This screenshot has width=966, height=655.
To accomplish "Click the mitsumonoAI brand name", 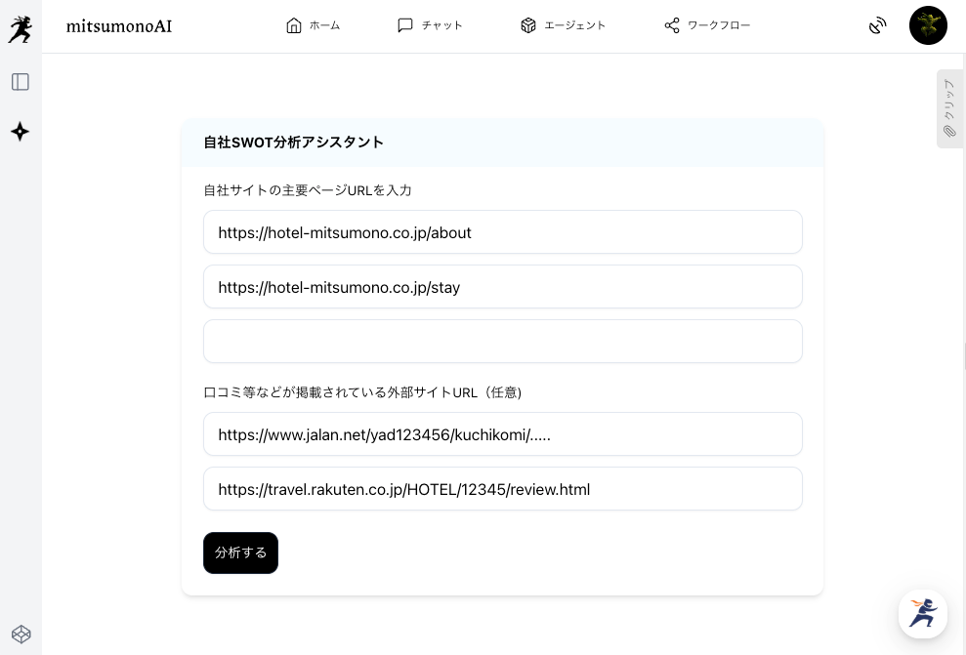I will [x=118, y=26].
